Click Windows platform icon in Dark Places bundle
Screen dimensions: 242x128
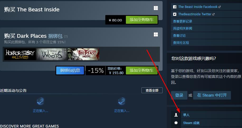(156, 34)
